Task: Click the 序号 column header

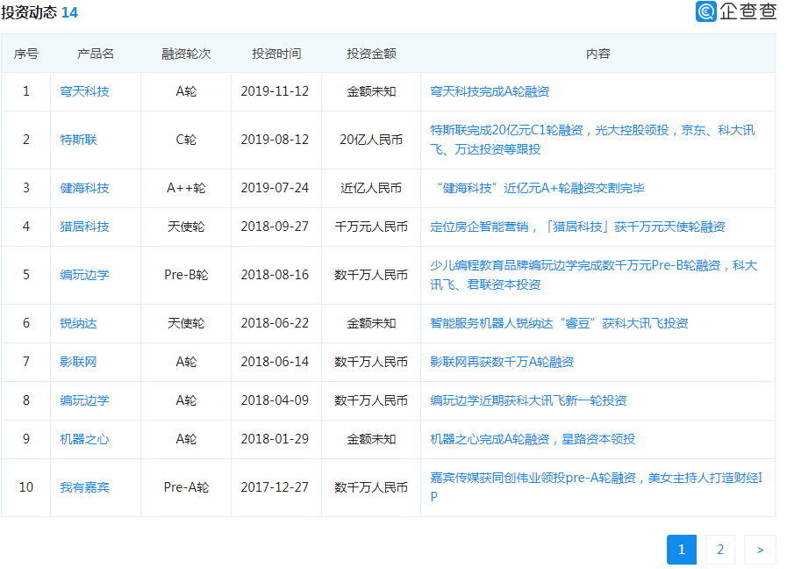Action: (x=26, y=54)
